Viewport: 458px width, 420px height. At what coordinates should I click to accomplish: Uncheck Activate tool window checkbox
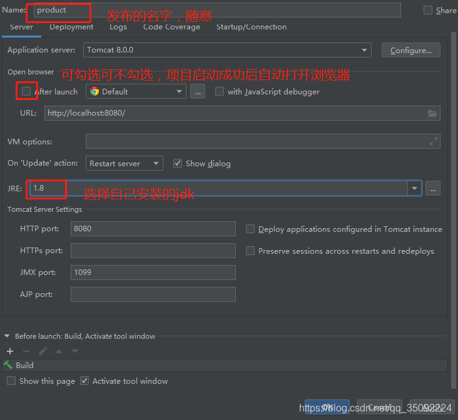pos(84,381)
